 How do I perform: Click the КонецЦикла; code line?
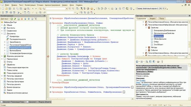tap(63, 75)
